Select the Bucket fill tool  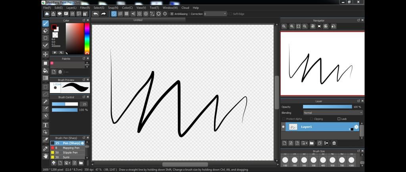point(46,70)
